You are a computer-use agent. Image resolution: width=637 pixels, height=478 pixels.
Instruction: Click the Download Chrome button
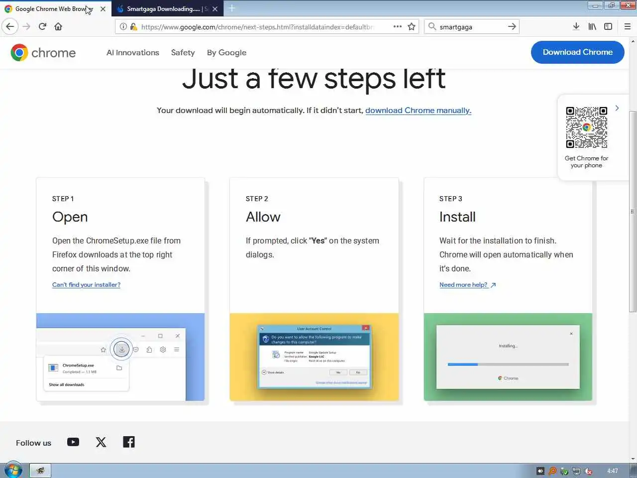[x=577, y=52]
